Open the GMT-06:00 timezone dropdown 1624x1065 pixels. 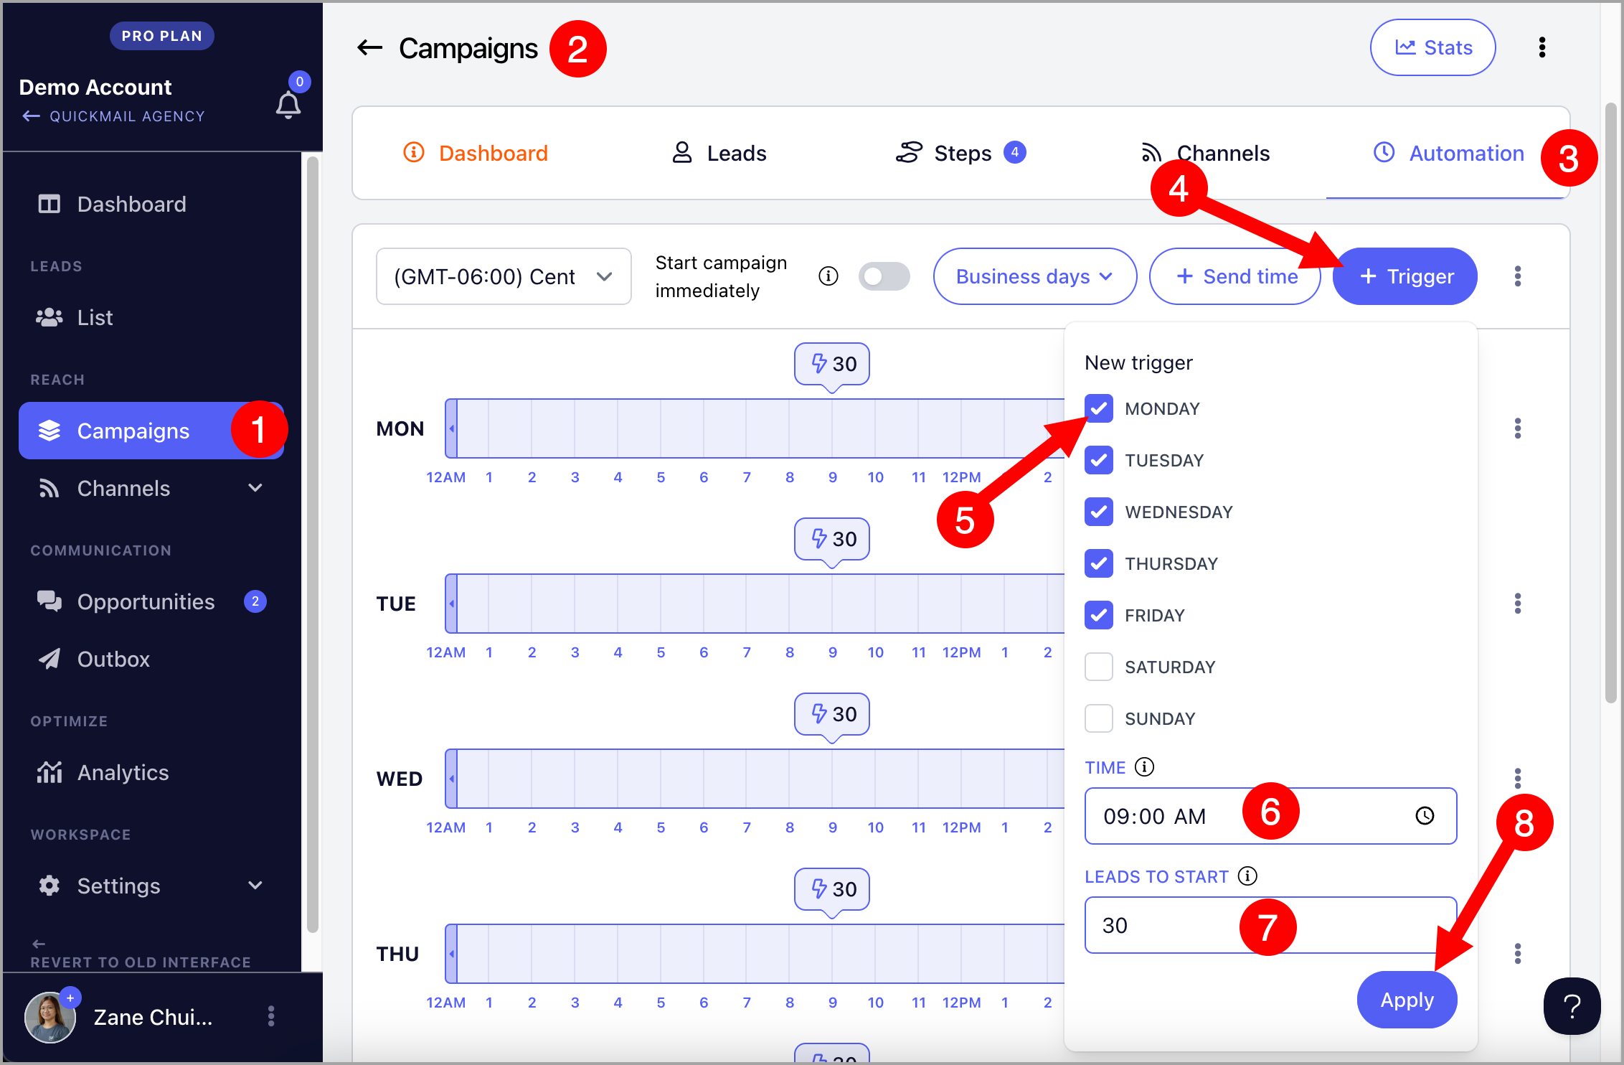point(504,276)
